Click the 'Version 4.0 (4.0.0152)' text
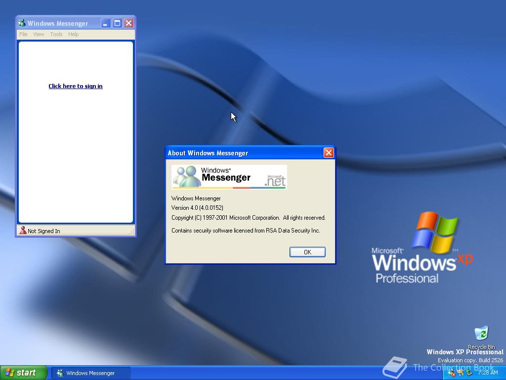 (197, 208)
